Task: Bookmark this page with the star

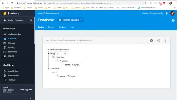Action: (145, 3)
